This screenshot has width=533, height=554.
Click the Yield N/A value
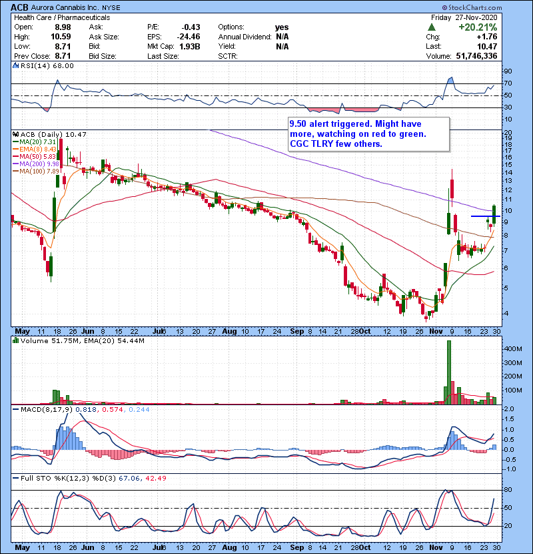(282, 46)
